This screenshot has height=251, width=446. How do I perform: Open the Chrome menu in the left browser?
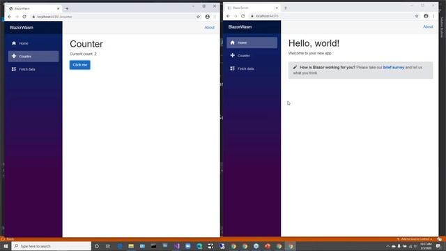pyautogui.click(x=215, y=17)
